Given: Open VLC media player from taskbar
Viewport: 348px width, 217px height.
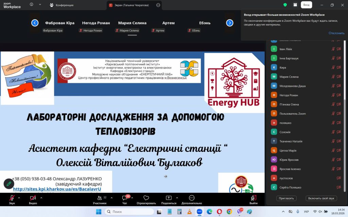Looking at the screenshot, I should (189, 212).
